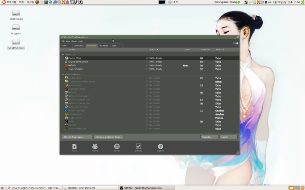Click the Launch button
The width and height of the screenshot is (305, 190).
pyautogui.click(x=228, y=137)
